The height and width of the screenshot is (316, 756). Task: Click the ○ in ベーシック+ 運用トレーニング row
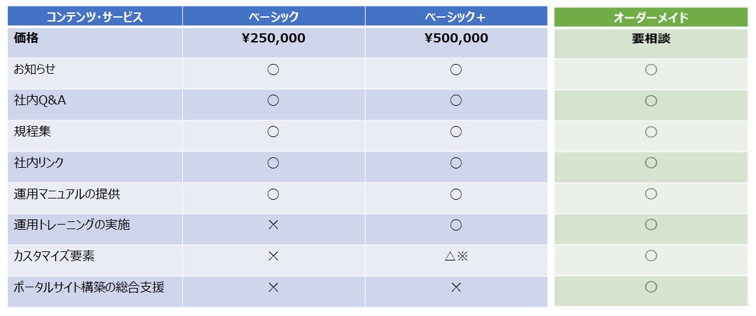pyautogui.click(x=456, y=225)
